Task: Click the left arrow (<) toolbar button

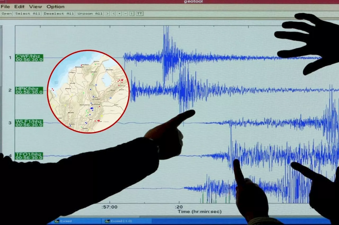Action: coord(114,13)
